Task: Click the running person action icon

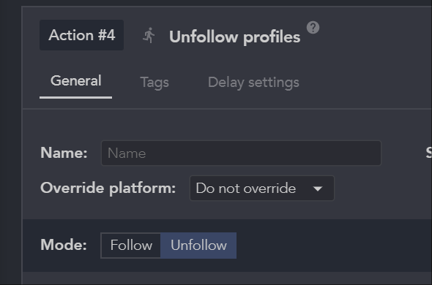Action: (149, 35)
